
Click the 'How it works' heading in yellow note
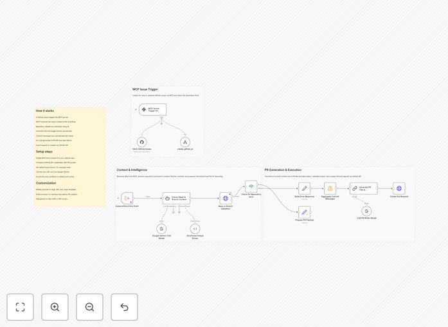pos(45,110)
